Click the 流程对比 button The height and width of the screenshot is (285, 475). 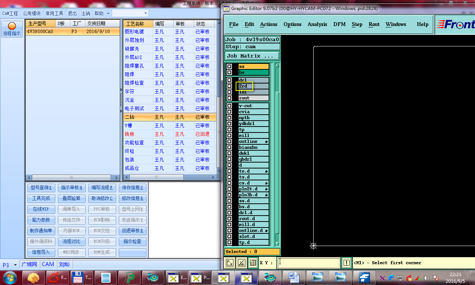72,241
